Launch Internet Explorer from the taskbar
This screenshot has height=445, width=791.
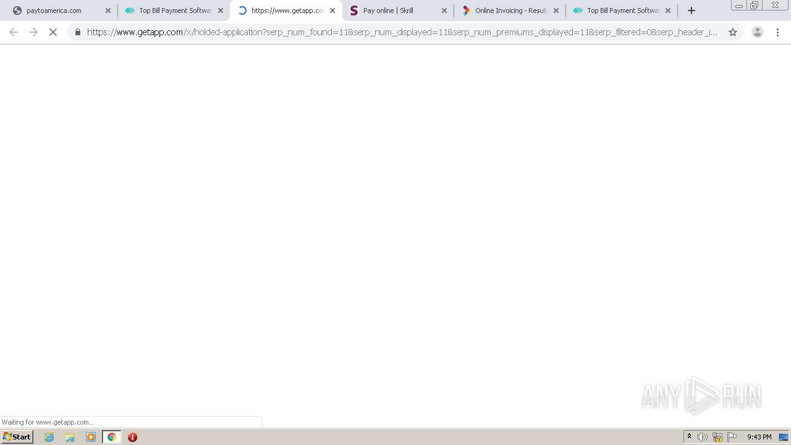coord(49,437)
